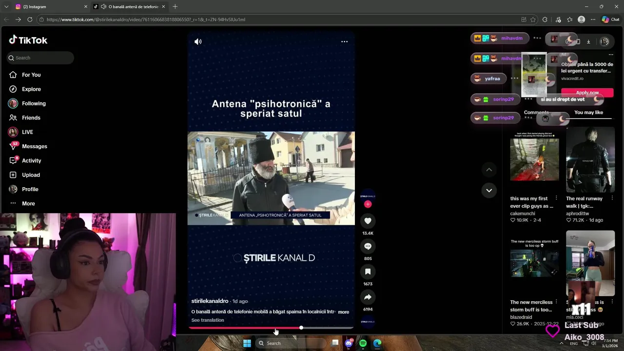Open the browser profile avatar

click(581, 19)
